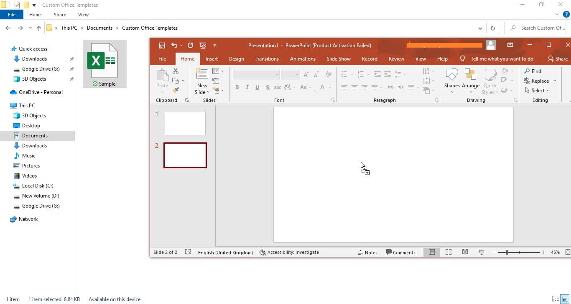The height and width of the screenshot is (304, 571).
Task: Select the Format Painter tool
Action: 176,90
